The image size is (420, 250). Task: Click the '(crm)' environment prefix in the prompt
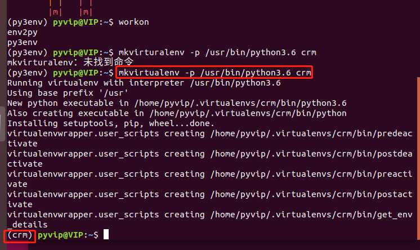pyautogui.click(x=20, y=235)
